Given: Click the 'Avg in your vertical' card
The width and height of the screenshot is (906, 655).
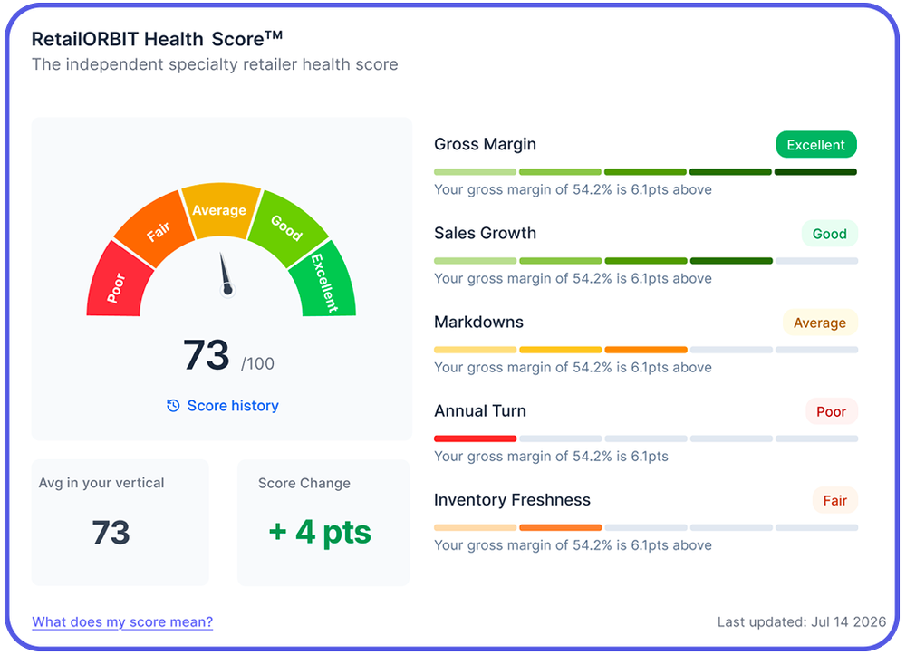Looking at the screenshot, I should click(120, 522).
